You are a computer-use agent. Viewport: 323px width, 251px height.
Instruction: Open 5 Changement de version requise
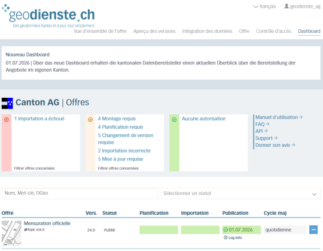tap(126, 139)
